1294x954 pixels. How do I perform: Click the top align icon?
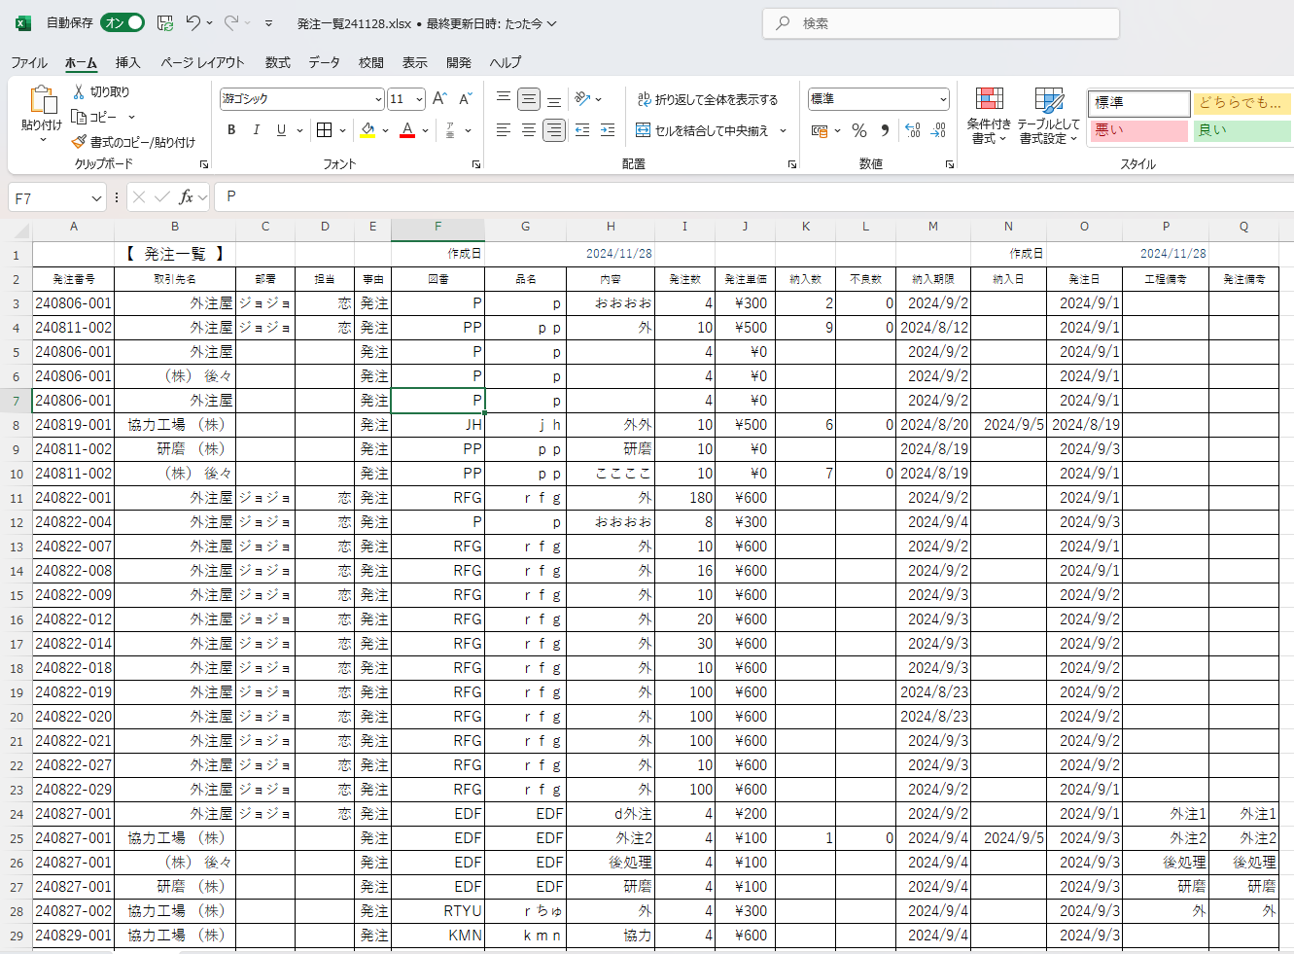(x=504, y=98)
